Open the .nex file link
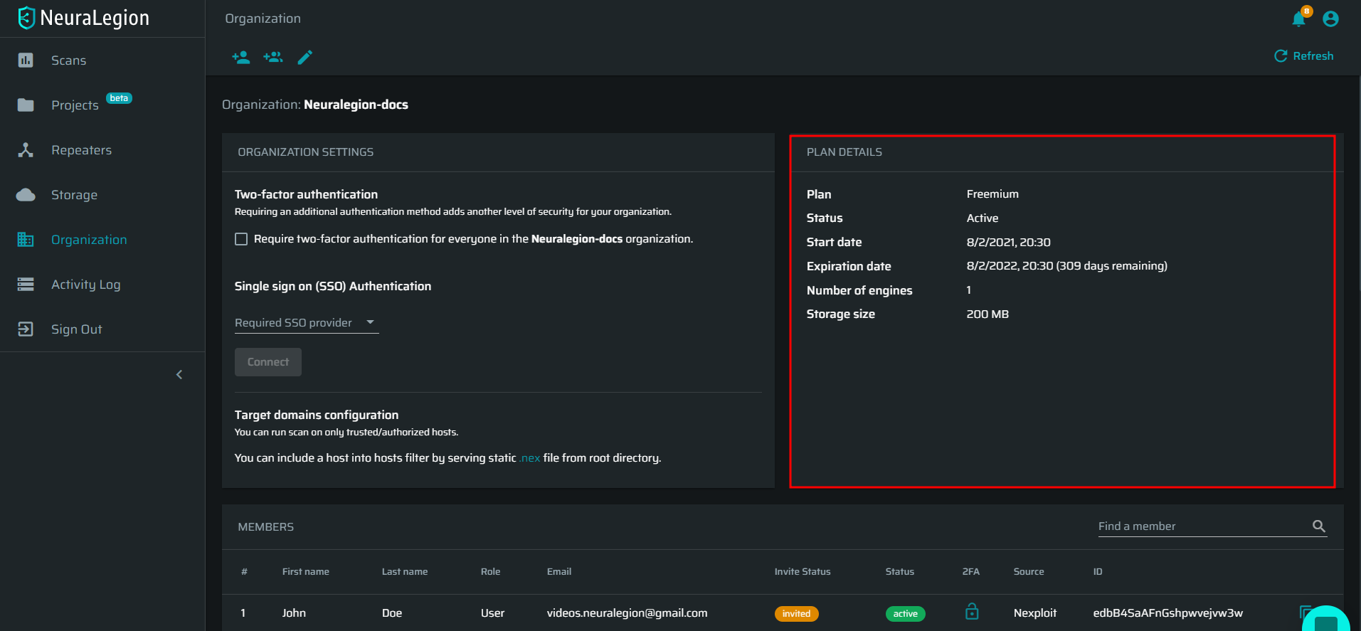1361x631 pixels. click(x=529, y=458)
